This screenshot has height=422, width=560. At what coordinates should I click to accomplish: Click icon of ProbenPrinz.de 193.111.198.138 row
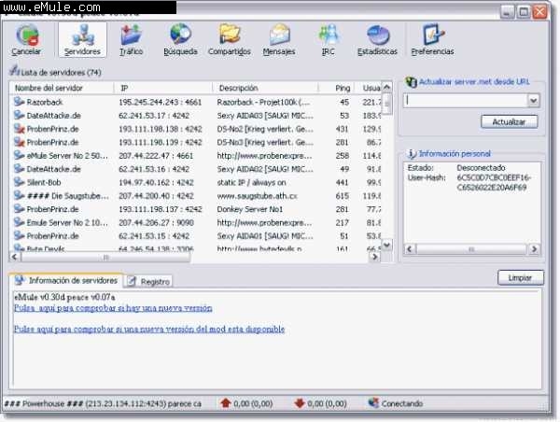(x=19, y=129)
